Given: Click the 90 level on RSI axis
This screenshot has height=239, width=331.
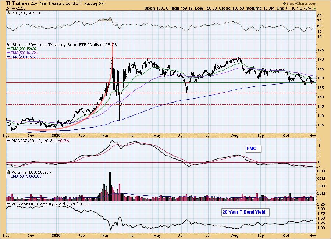Looking at the screenshot, I should [x=319, y=16].
